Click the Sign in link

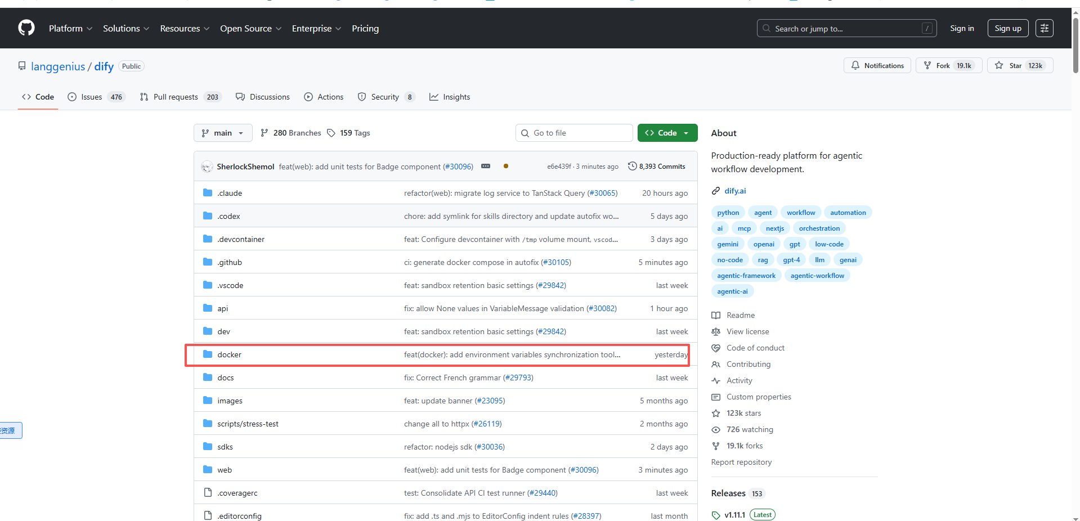pyautogui.click(x=962, y=28)
